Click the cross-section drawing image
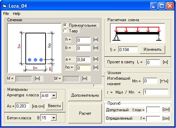Viewport: 176px width, 128px height. (x=34, y=48)
